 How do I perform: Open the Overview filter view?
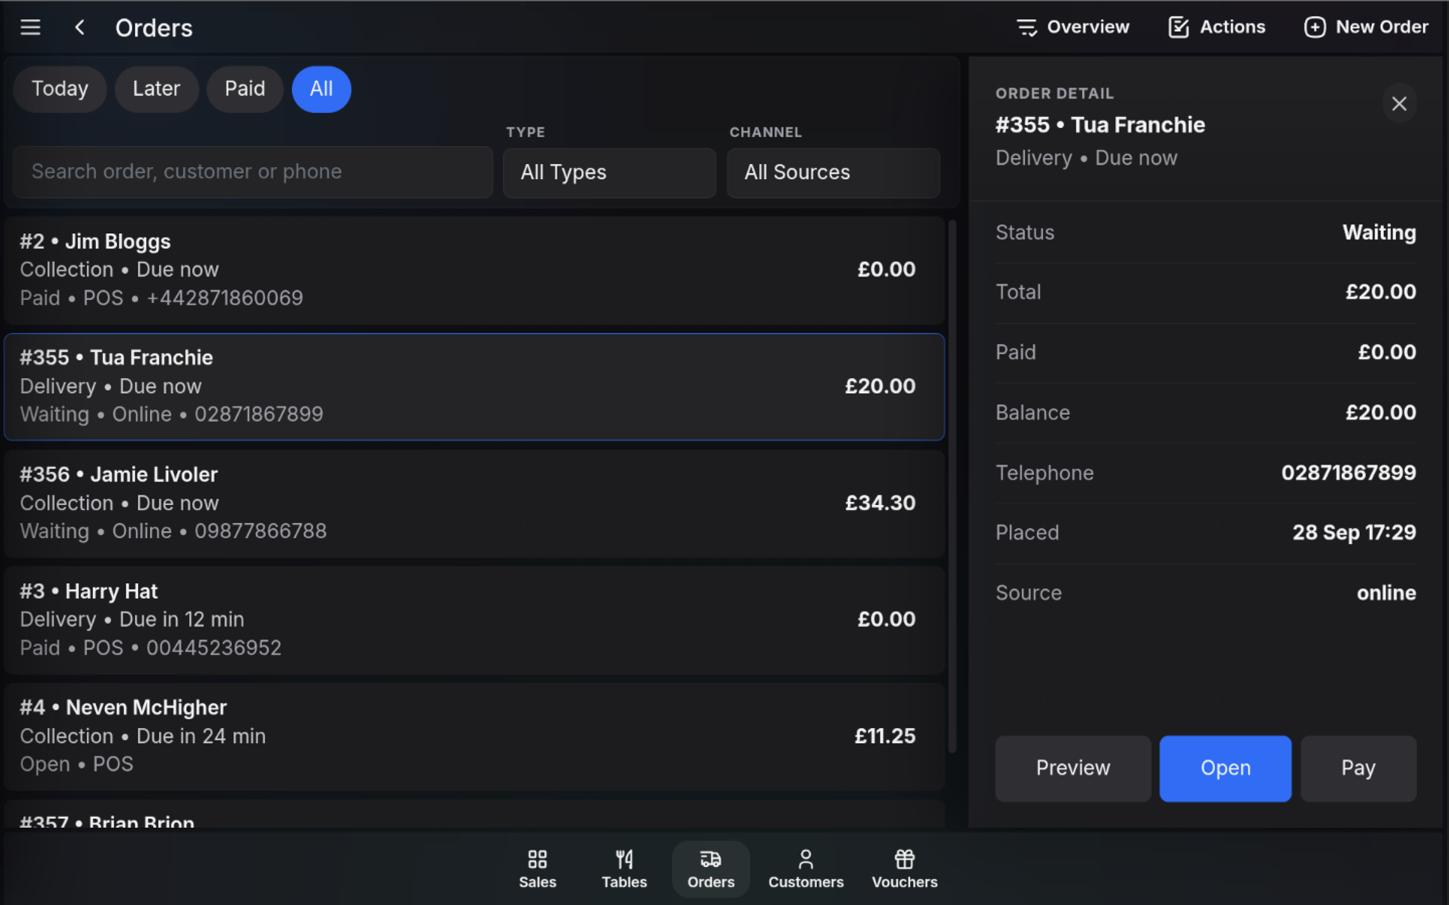(1072, 27)
